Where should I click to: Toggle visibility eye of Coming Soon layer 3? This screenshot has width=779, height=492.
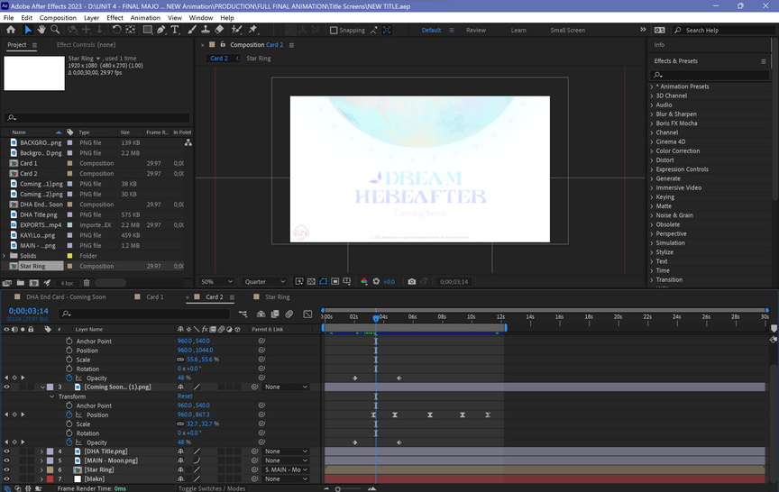(x=6, y=387)
